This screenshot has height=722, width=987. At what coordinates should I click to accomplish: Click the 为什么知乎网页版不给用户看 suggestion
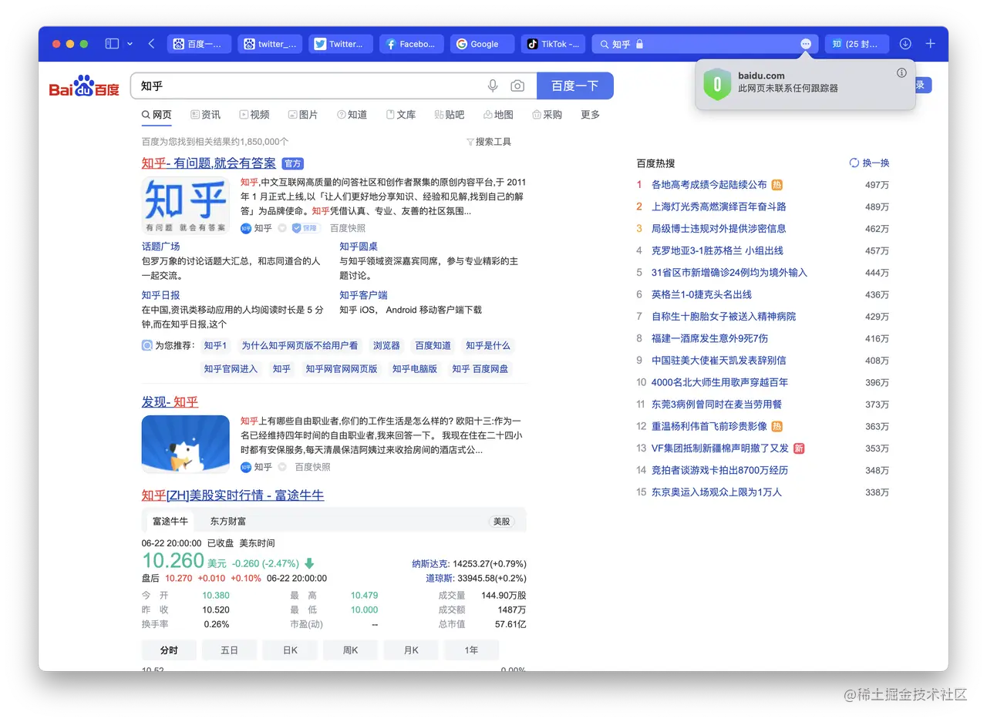pos(300,346)
